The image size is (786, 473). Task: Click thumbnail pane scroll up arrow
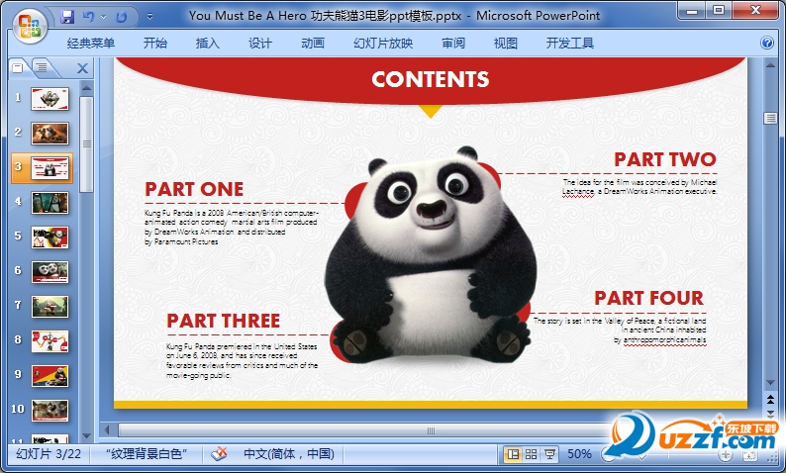point(86,89)
